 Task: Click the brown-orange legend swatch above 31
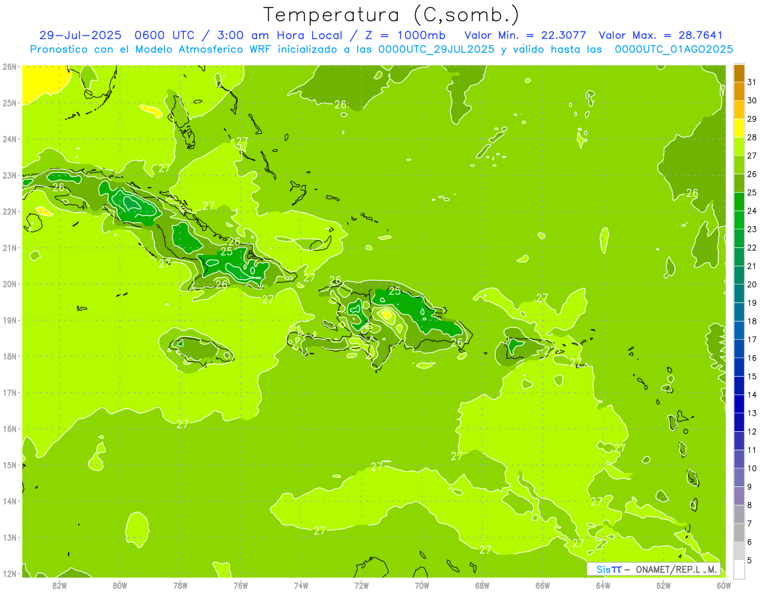pos(740,72)
